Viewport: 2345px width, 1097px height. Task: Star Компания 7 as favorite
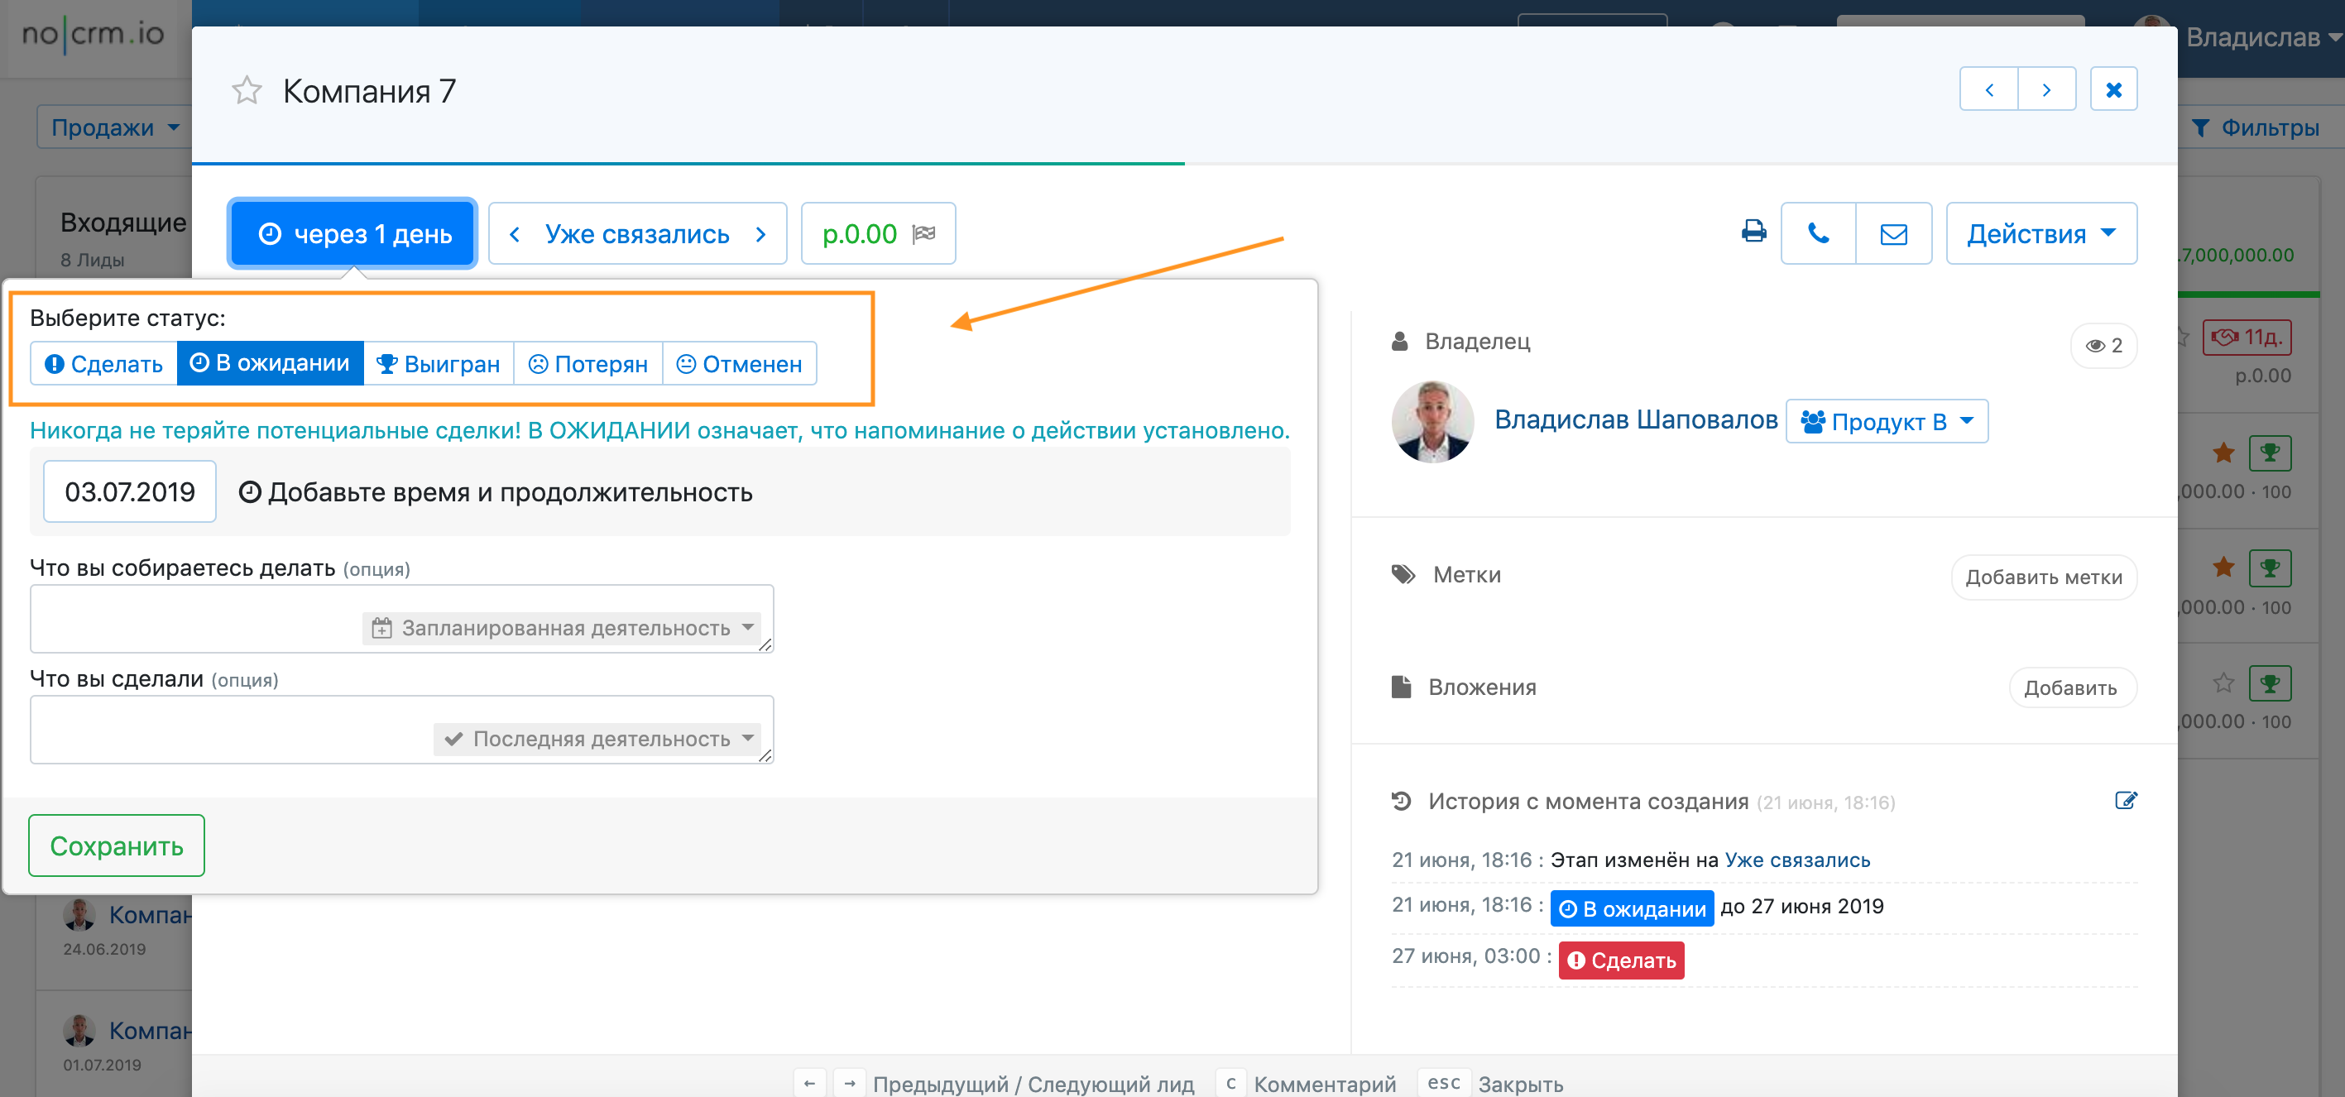(247, 91)
